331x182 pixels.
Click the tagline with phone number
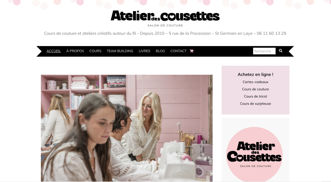[x=165, y=33]
